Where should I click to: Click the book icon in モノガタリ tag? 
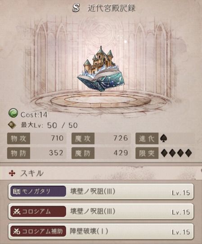pyautogui.click(x=17, y=191)
